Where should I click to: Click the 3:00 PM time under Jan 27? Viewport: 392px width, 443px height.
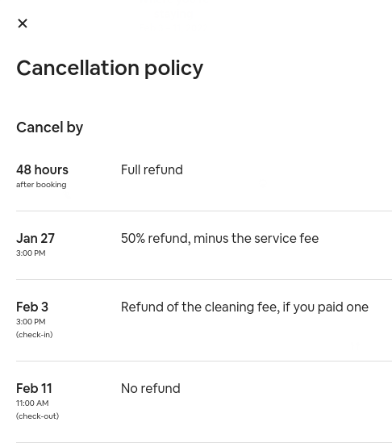click(x=31, y=253)
